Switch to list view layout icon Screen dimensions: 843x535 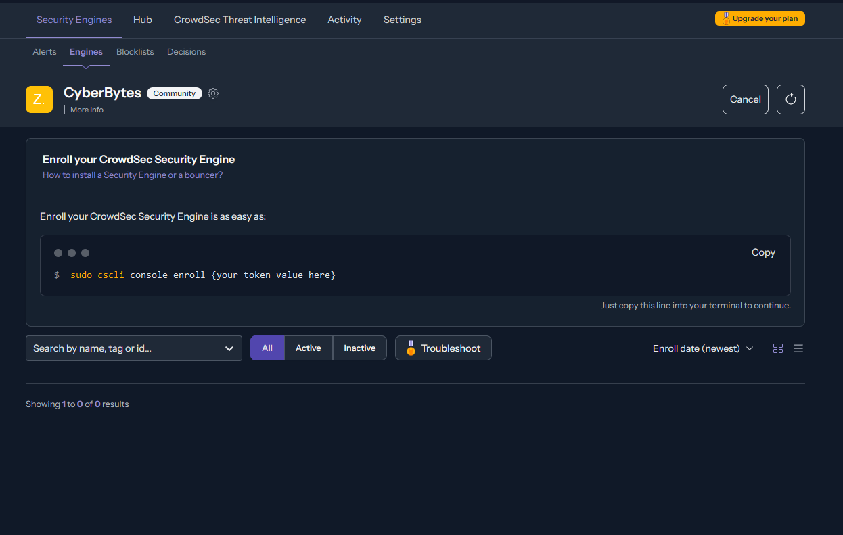798,348
